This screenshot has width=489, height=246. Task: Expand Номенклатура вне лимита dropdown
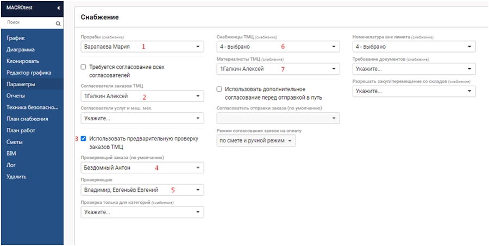click(414, 47)
